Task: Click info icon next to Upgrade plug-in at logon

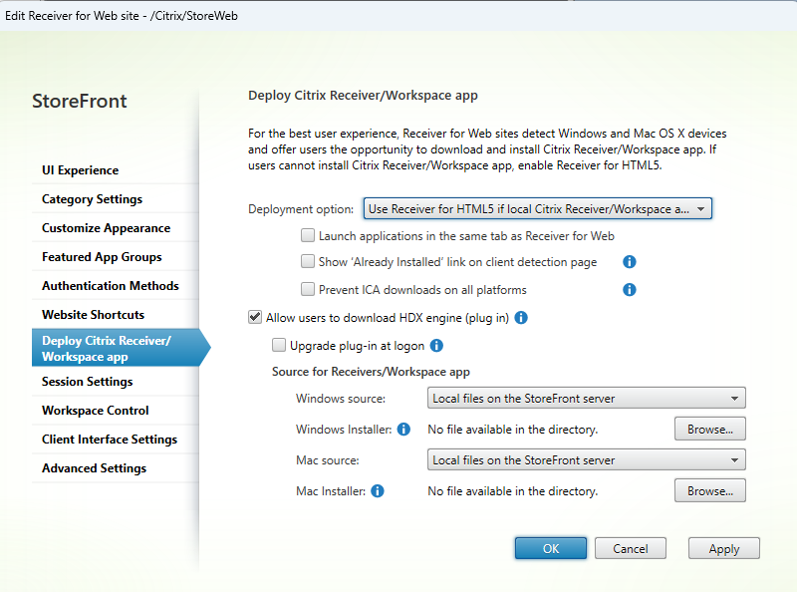Action: pos(436,346)
